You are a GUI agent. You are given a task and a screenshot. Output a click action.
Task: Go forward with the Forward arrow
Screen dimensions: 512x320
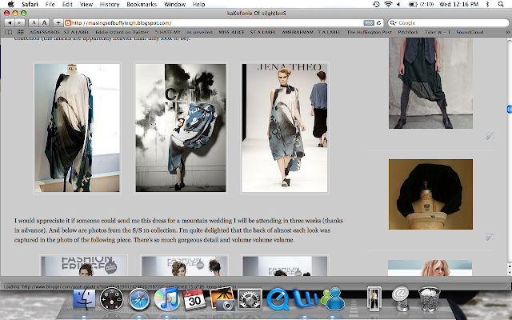pos(19,22)
